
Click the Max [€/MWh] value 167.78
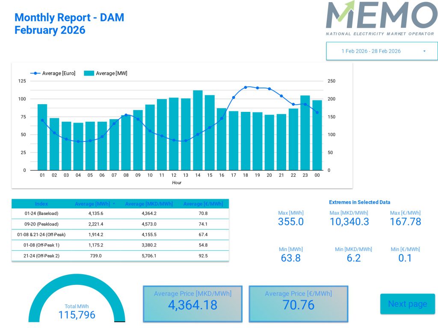pyautogui.click(x=405, y=222)
